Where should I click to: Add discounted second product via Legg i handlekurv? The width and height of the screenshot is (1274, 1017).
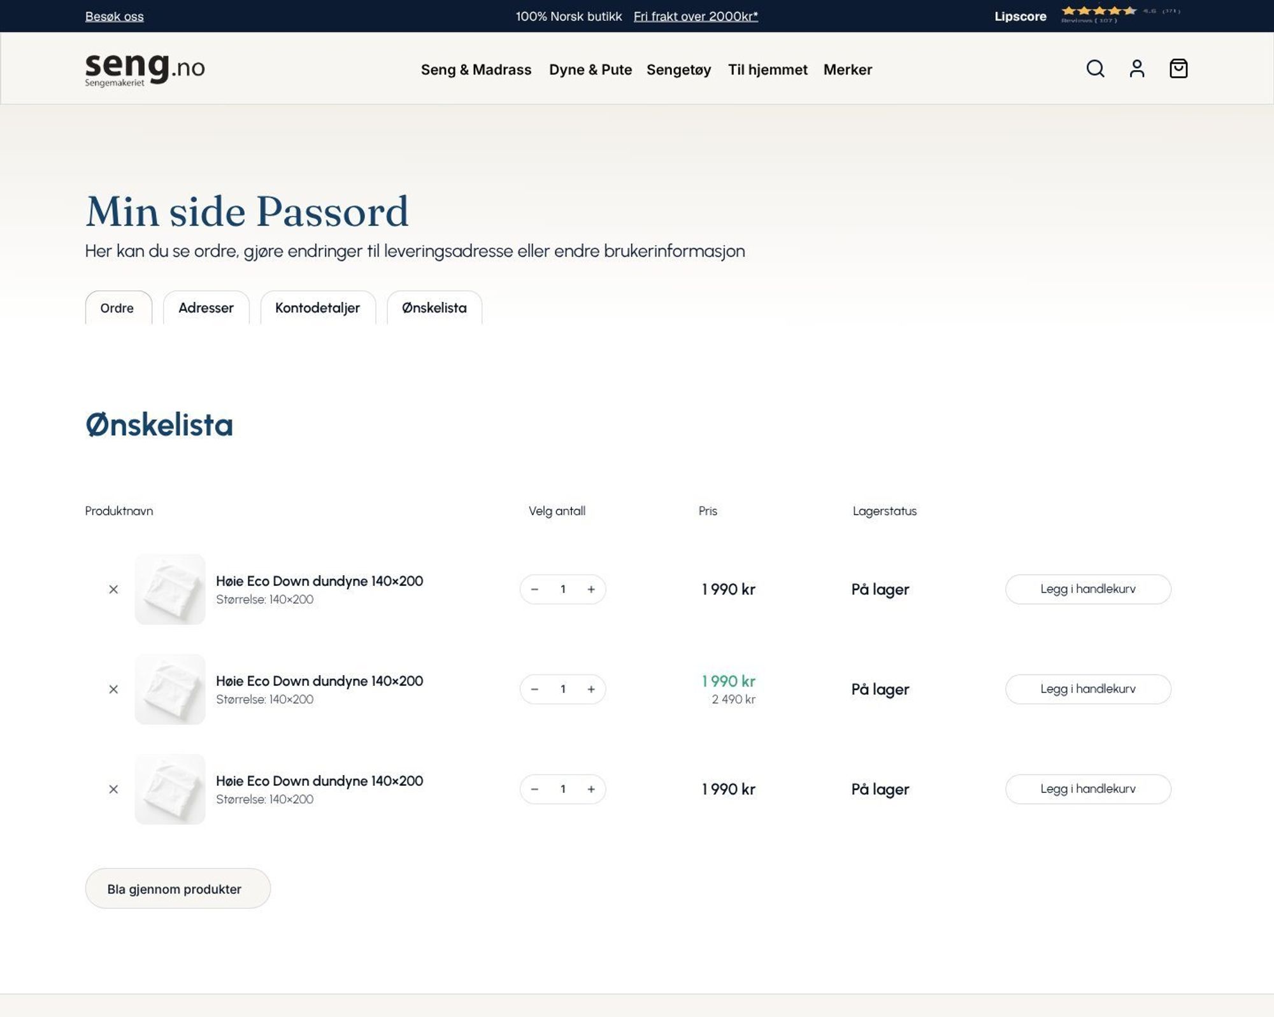(x=1088, y=689)
